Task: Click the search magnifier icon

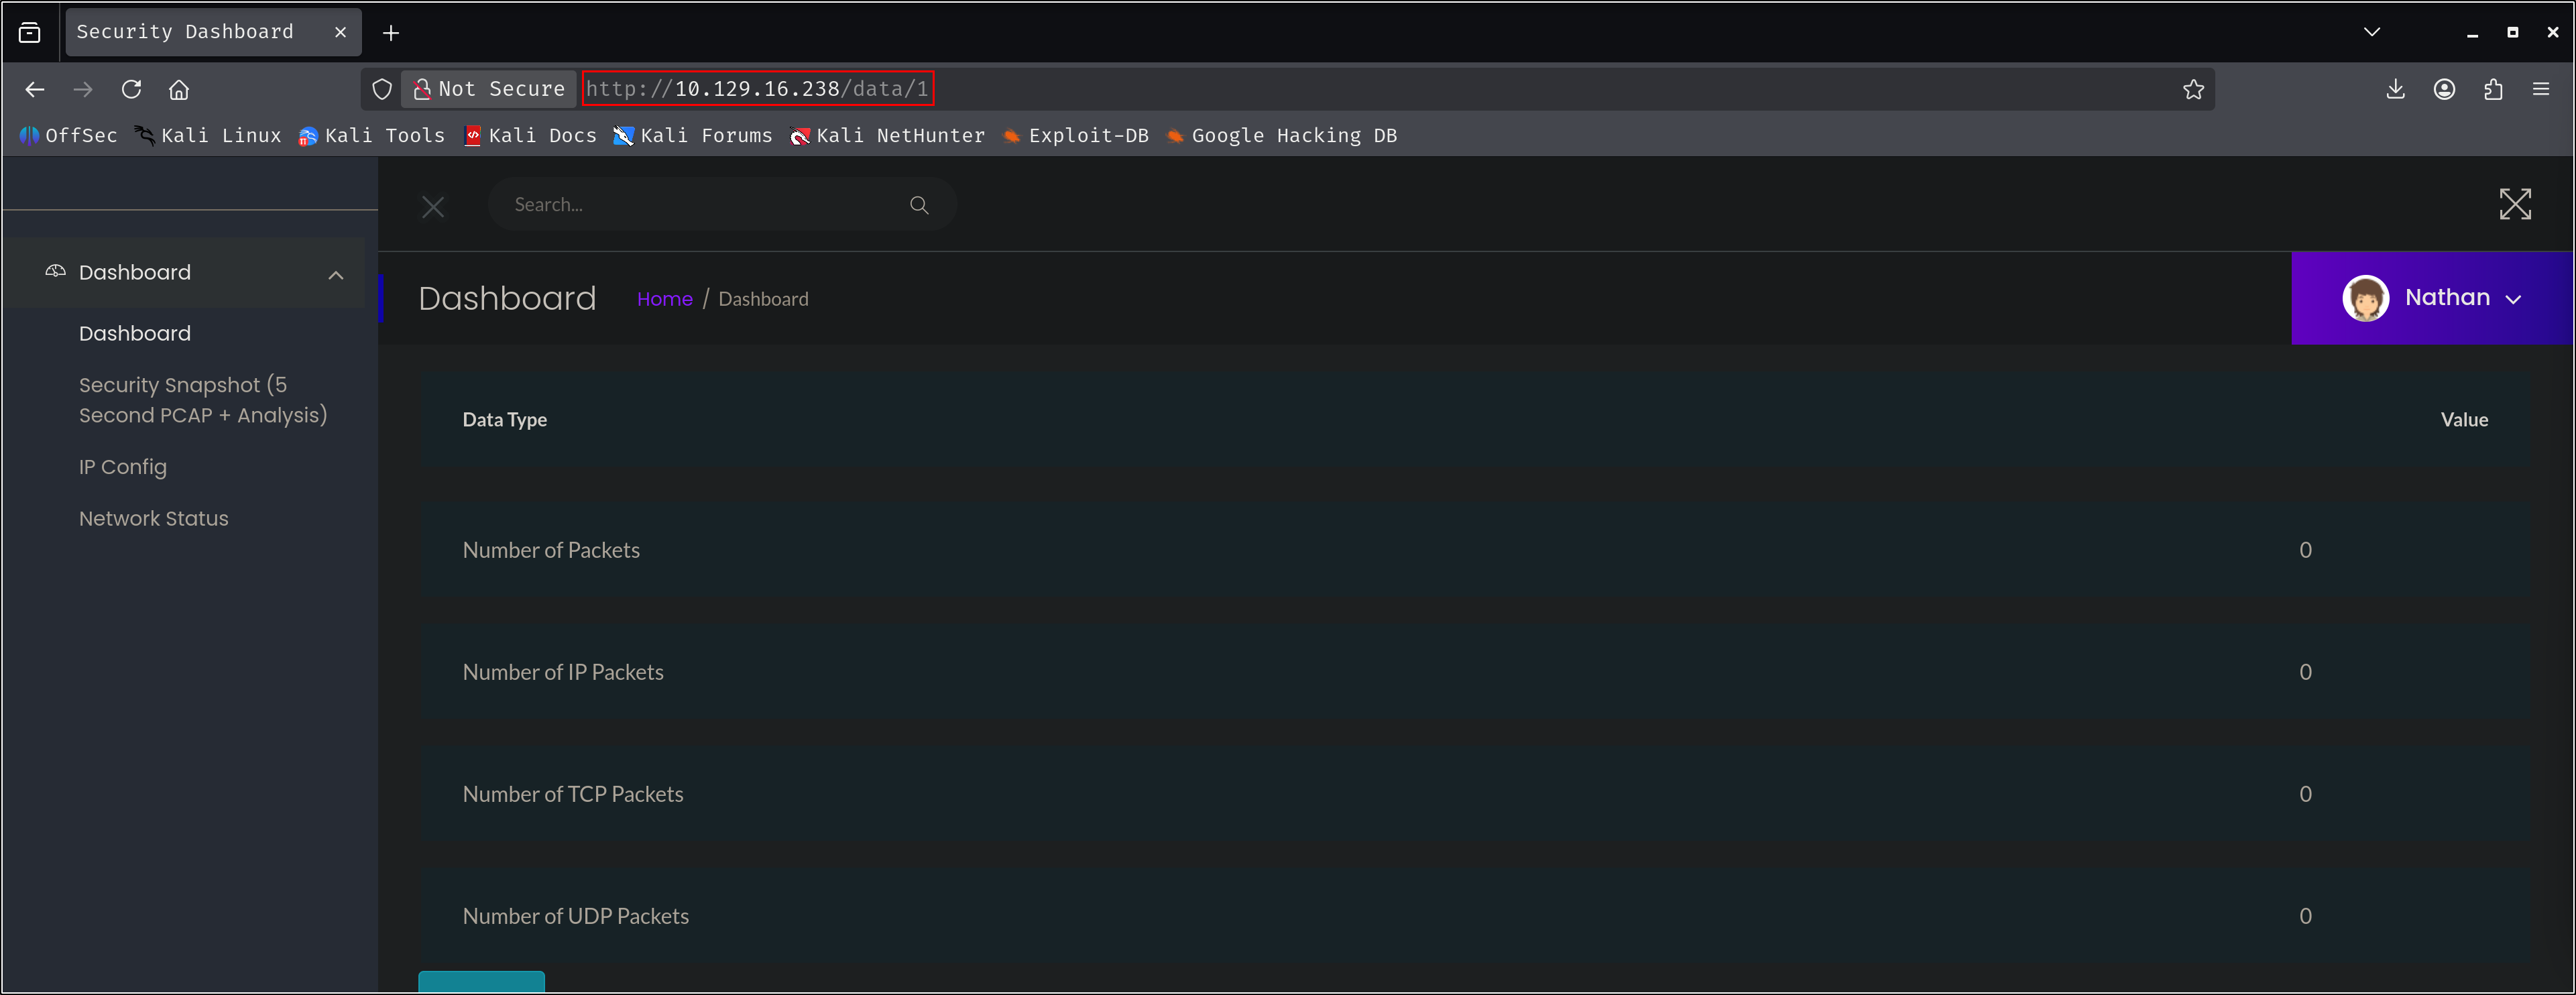Action: (x=918, y=205)
